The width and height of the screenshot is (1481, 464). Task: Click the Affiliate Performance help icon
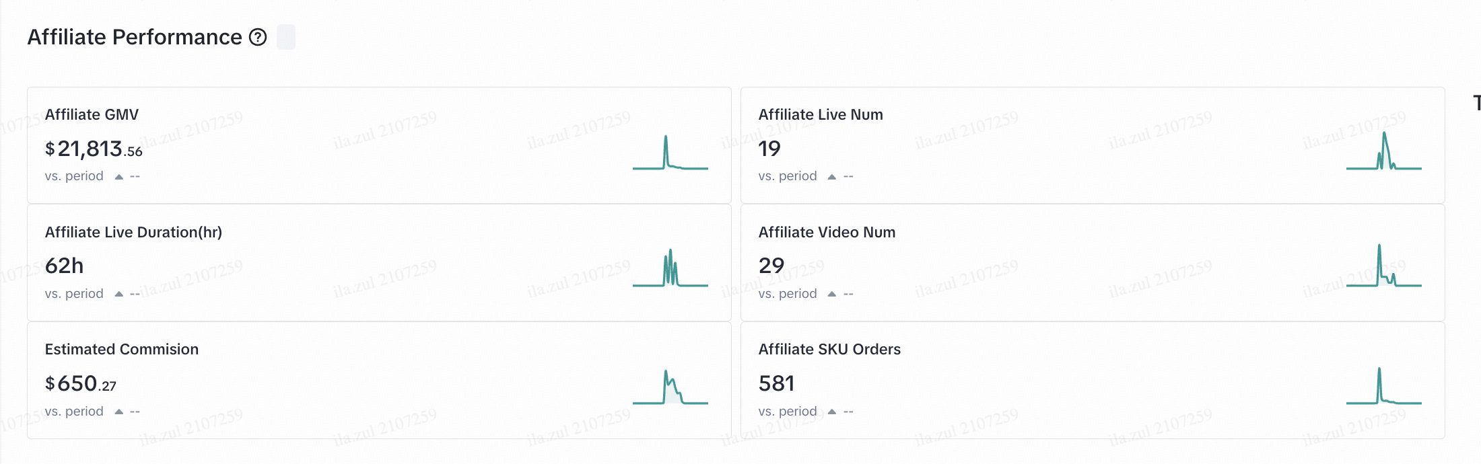point(258,37)
